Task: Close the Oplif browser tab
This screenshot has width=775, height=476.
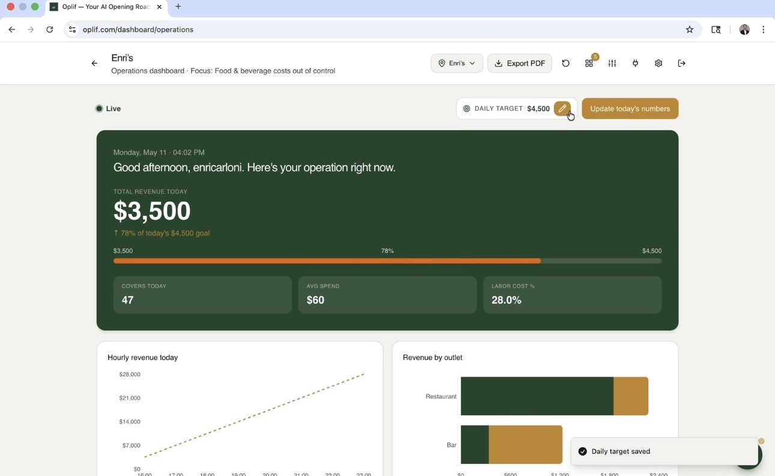Action: (159, 7)
